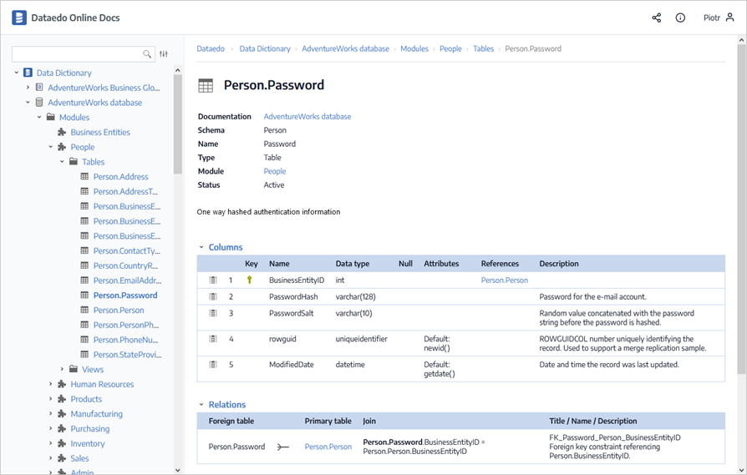
Task: Go to Modules in breadcrumb
Action: click(414, 48)
